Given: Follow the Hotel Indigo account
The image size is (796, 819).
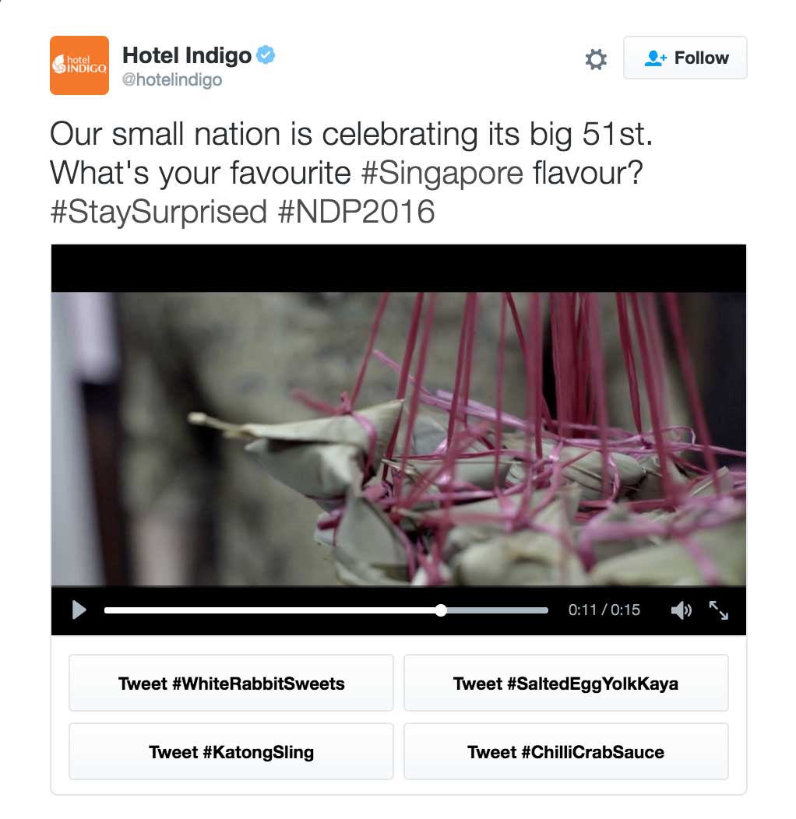Looking at the screenshot, I should click(x=685, y=58).
